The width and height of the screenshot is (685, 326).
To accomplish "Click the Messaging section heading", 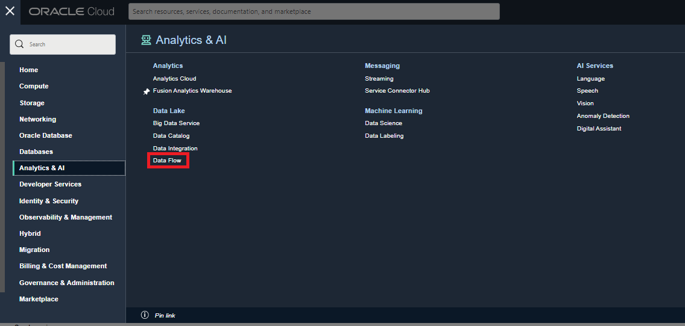I will pyautogui.click(x=382, y=66).
